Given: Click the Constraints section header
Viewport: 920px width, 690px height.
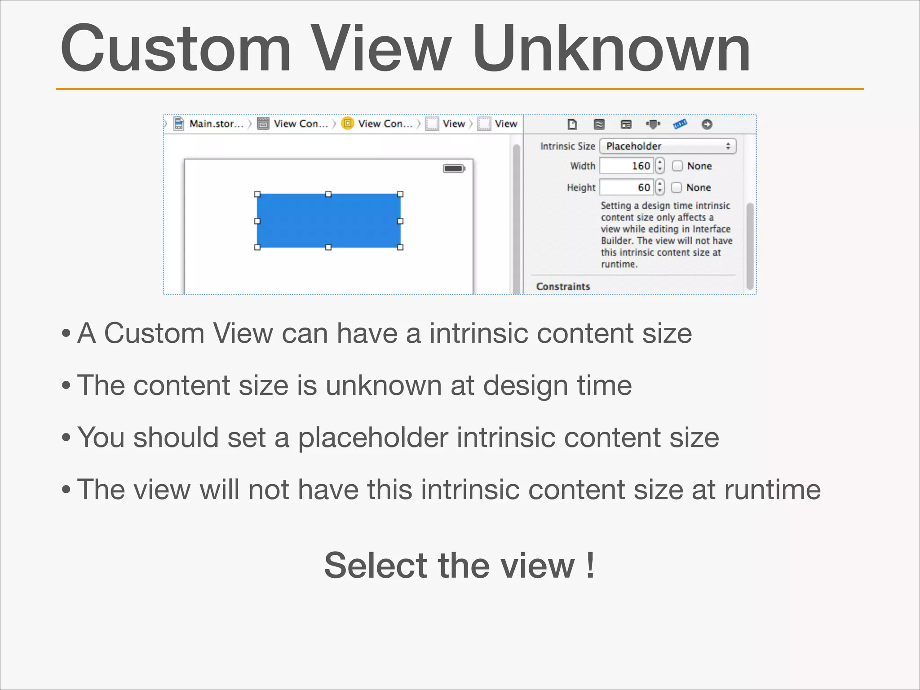Looking at the screenshot, I should click(x=563, y=286).
